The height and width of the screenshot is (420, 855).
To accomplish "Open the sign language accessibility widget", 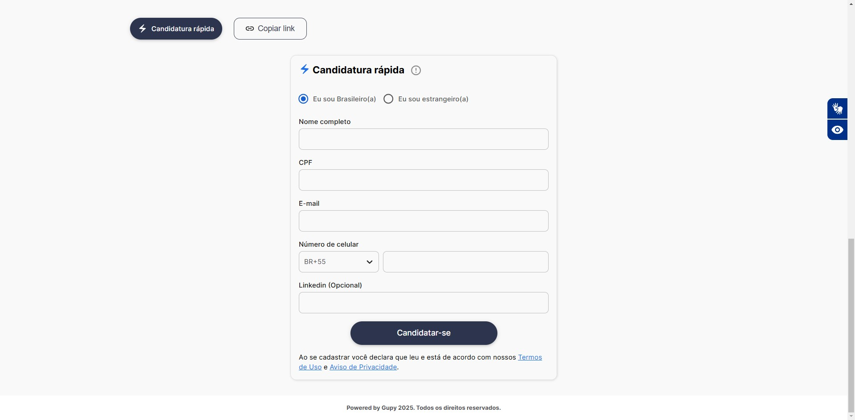I will coord(837,108).
